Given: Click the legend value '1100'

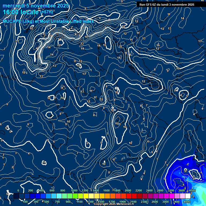Looking at the screenshot, I should click(x=79, y=202).
